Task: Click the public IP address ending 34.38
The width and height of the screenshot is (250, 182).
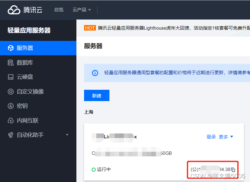Action: [211, 169]
